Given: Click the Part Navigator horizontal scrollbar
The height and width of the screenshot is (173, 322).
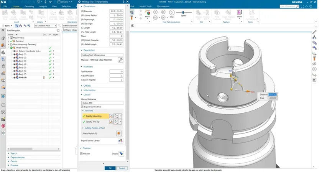Looking at the screenshot, I should 21,149.
